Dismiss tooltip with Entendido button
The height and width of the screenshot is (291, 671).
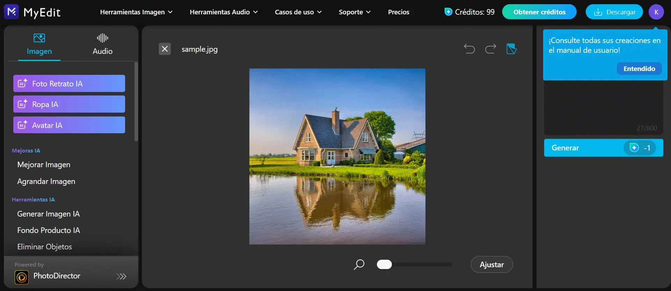tap(639, 69)
